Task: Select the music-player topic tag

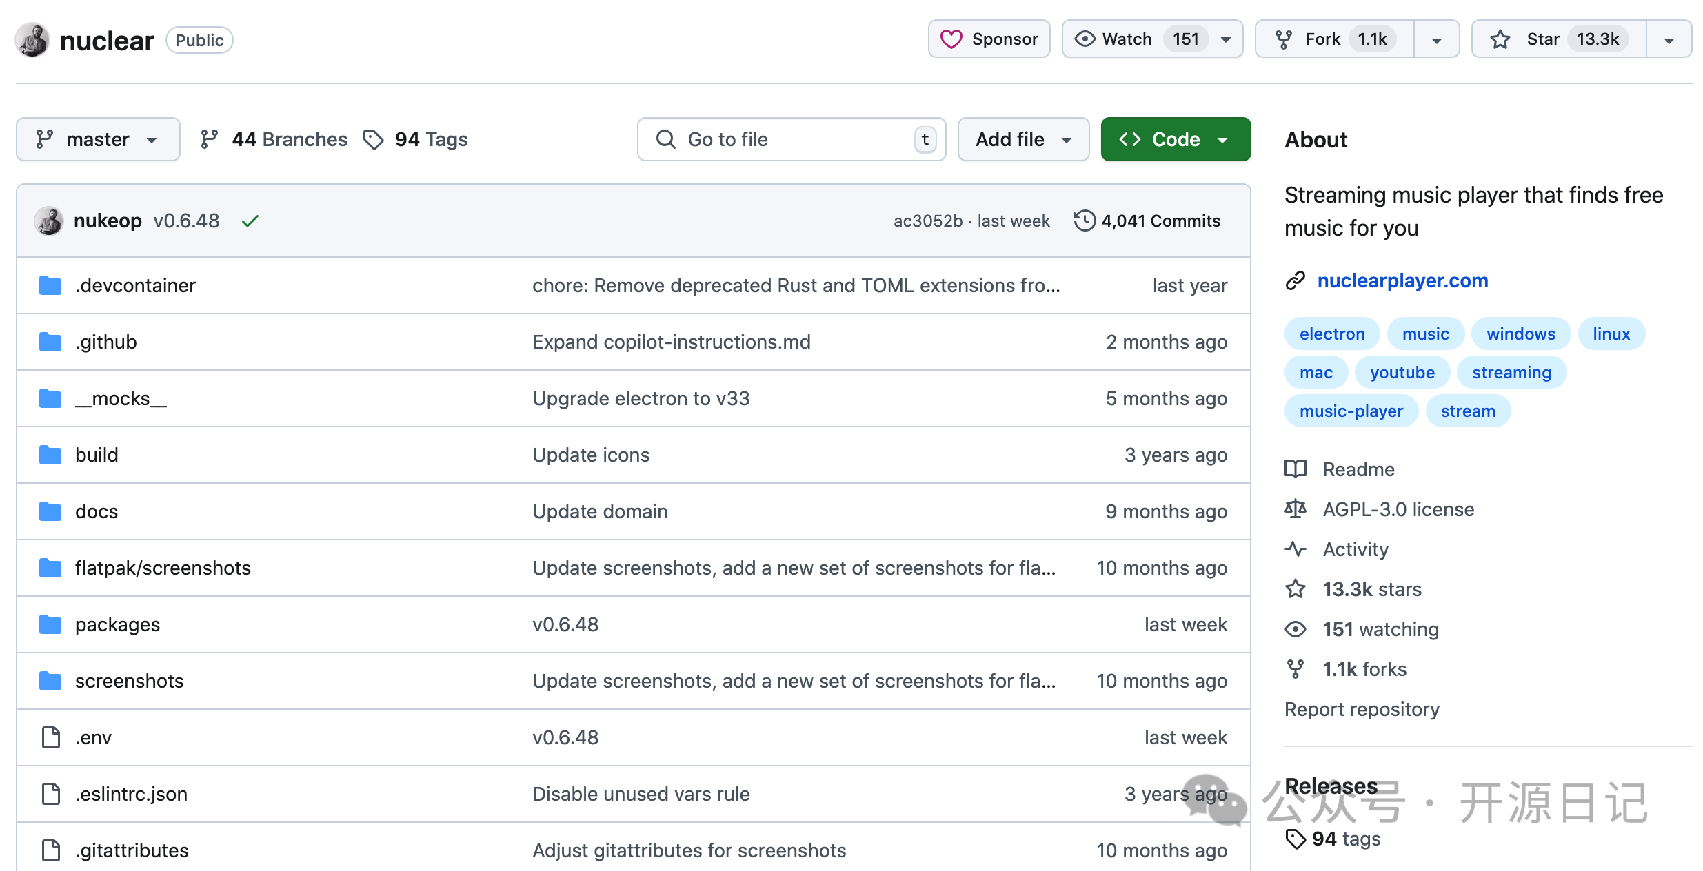Action: 1351,411
